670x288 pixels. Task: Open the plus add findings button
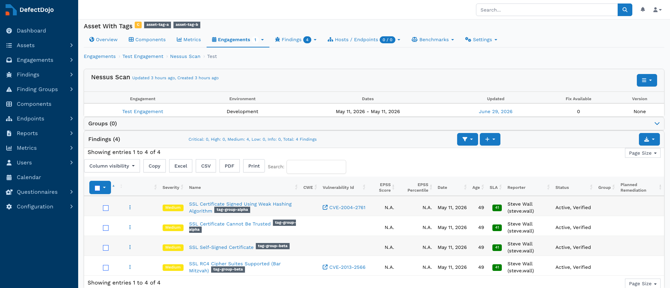[x=490, y=139]
